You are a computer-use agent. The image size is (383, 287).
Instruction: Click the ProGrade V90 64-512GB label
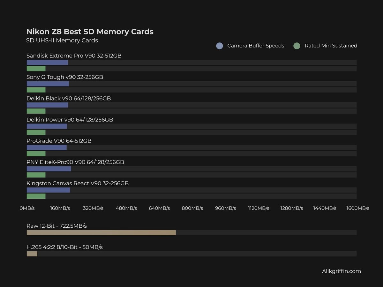59,141
